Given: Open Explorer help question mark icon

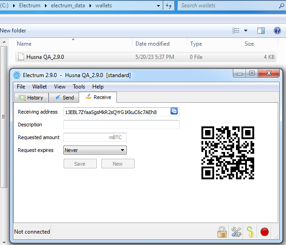Looking at the screenshot, I should pos(277,31).
